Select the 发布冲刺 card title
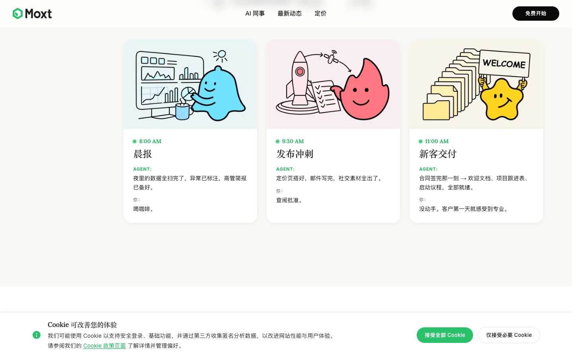The height and width of the screenshot is (358, 572). pyautogui.click(x=295, y=154)
